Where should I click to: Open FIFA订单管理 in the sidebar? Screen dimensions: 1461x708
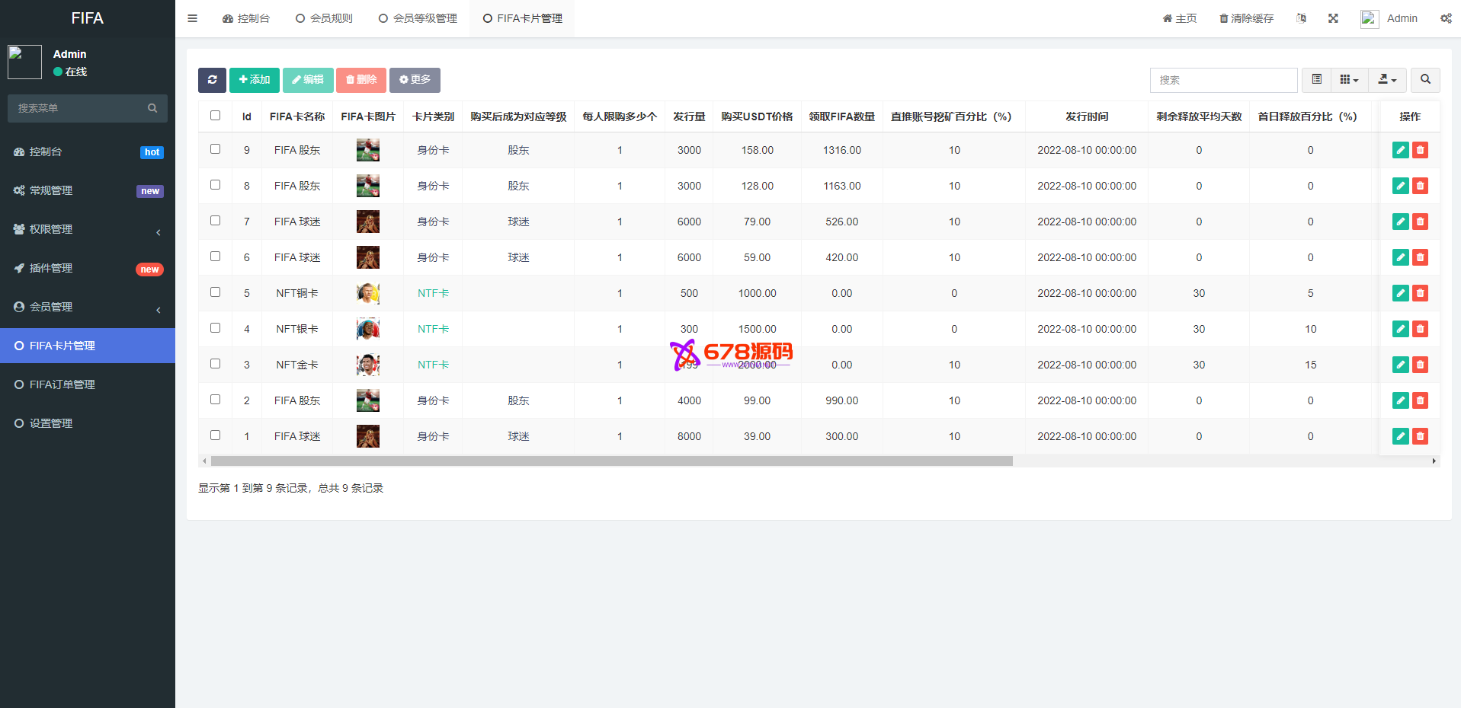88,384
